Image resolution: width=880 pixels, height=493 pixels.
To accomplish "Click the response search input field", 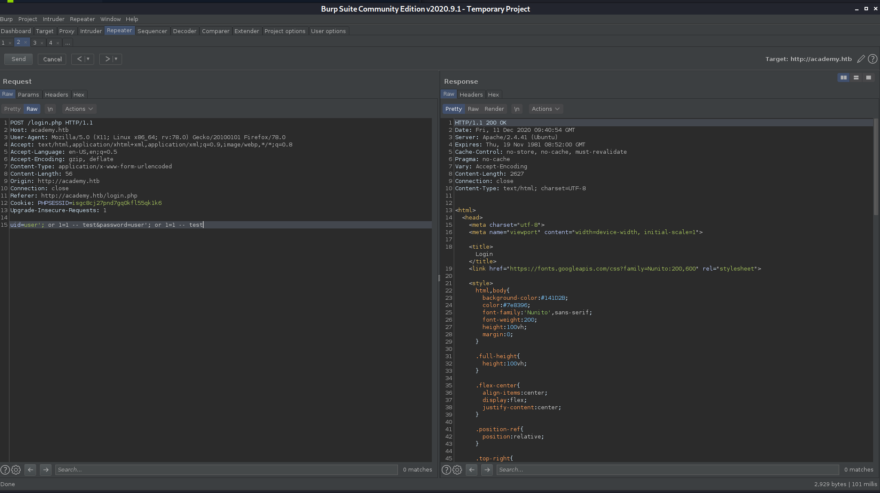I will pos(667,469).
